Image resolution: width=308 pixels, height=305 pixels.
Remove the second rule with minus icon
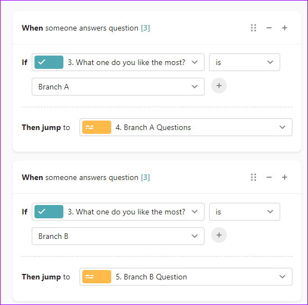(269, 177)
